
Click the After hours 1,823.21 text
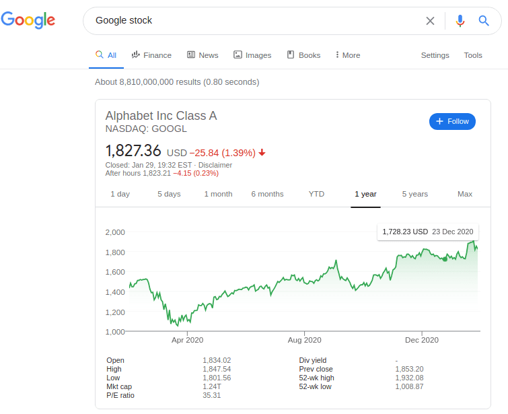tap(138, 174)
